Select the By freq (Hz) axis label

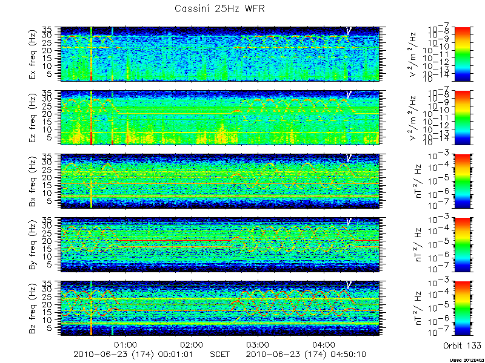click(33, 246)
